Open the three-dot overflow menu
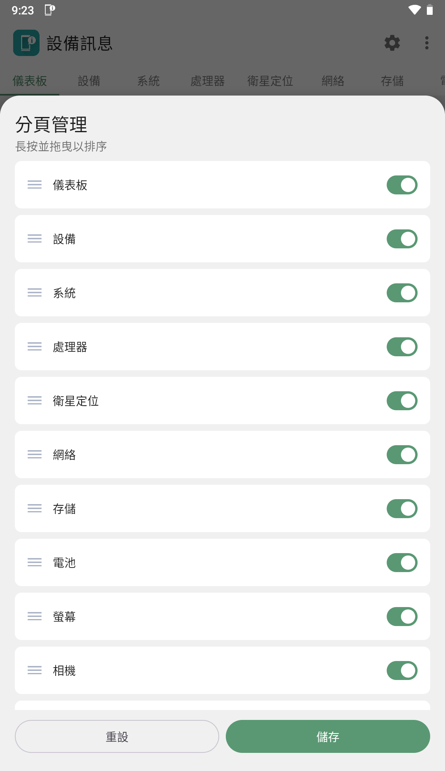 pos(426,43)
